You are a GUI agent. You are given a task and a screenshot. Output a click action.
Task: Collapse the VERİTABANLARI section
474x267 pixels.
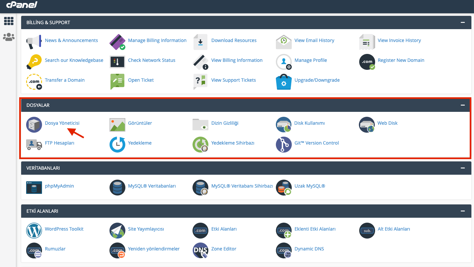[463, 168]
